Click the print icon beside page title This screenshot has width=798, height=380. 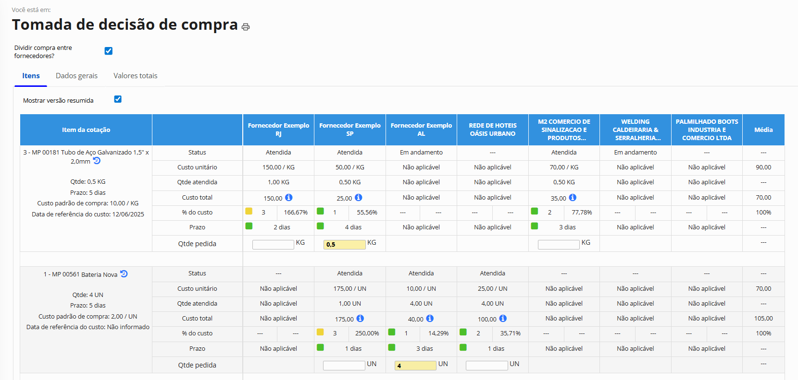(x=246, y=27)
